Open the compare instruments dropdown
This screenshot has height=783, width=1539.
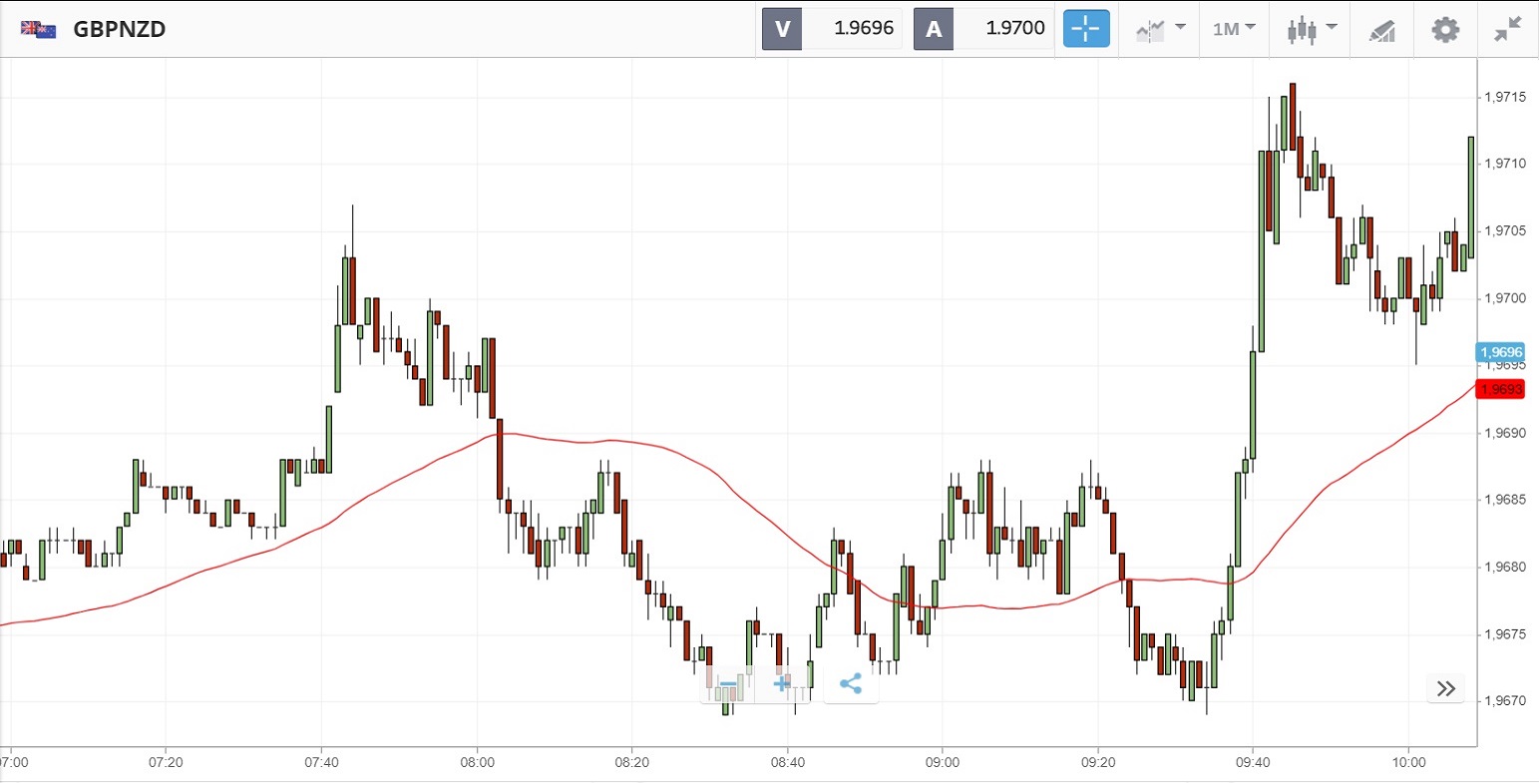pos(1160,29)
